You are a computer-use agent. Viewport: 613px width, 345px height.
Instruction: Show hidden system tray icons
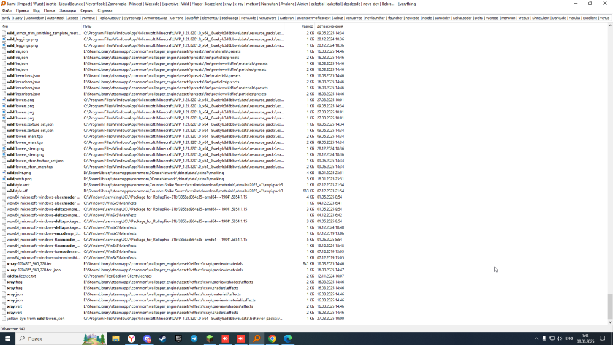536,339
